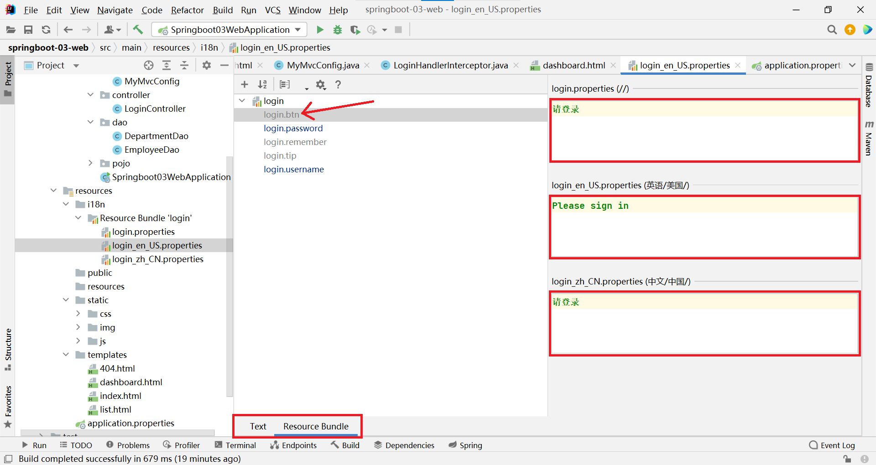876x465 pixels.
Task: Sort properties alphabetically in resource bundle editor
Action: tap(262, 84)
